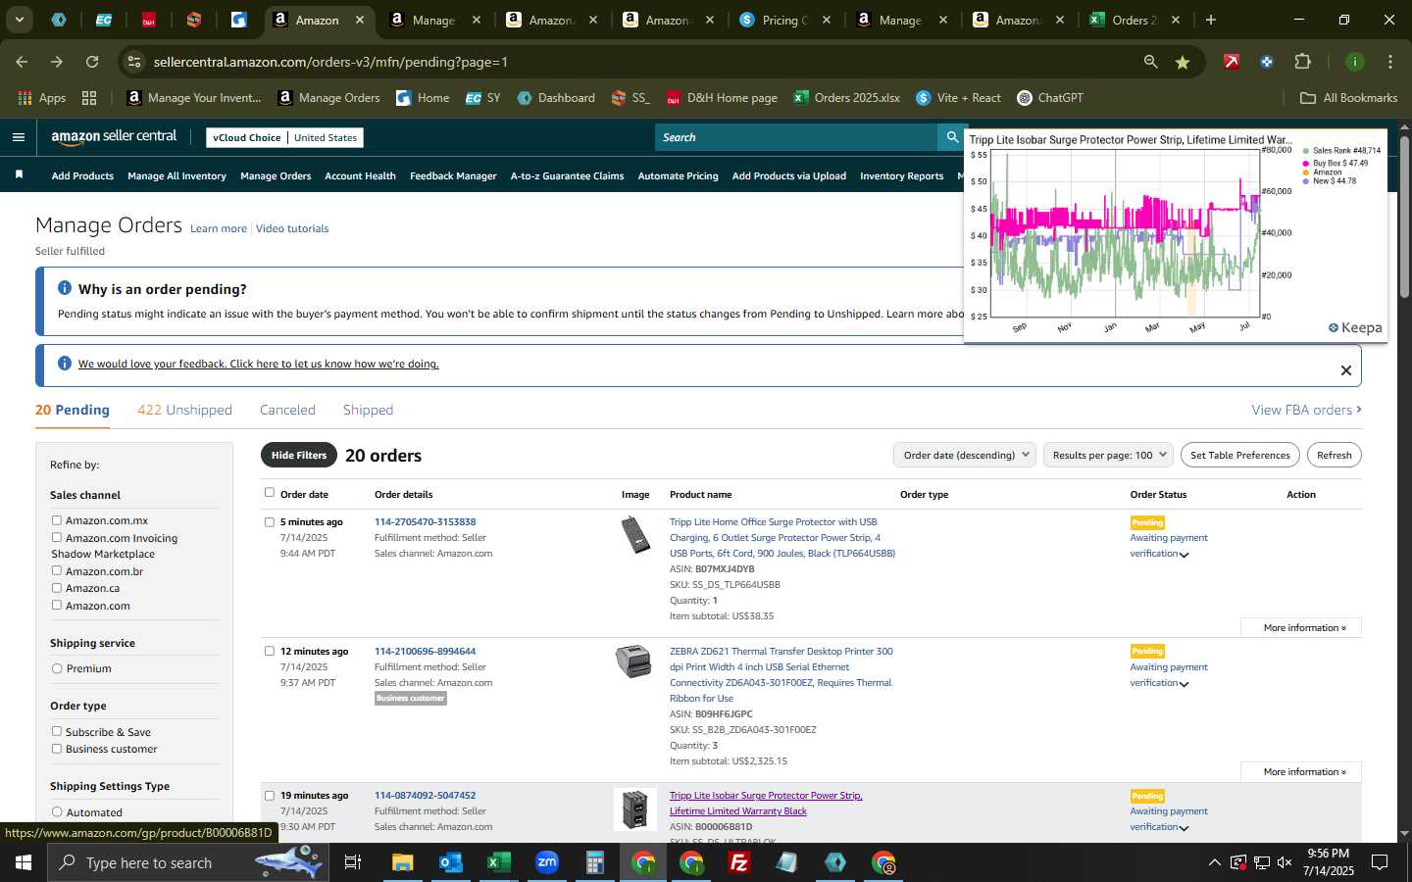Switch to the Canceled tab

tap(287, 410)
